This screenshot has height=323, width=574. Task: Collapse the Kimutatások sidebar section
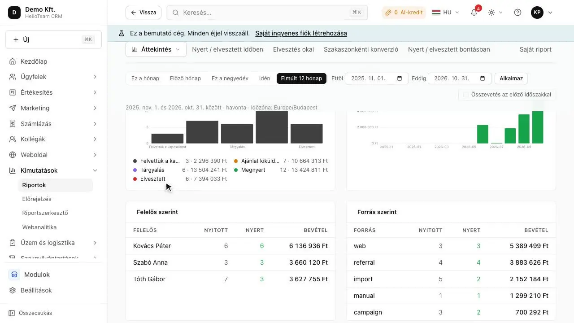(x=95, y=170)
